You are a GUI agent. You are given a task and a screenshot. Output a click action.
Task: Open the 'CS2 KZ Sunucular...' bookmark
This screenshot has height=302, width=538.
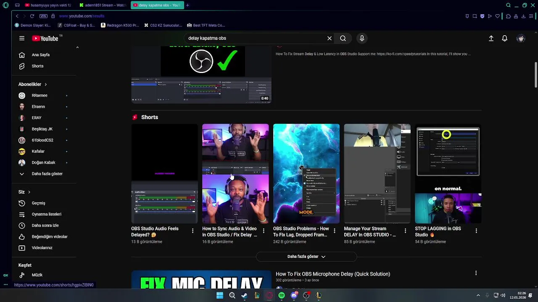[x=163, y=25]
